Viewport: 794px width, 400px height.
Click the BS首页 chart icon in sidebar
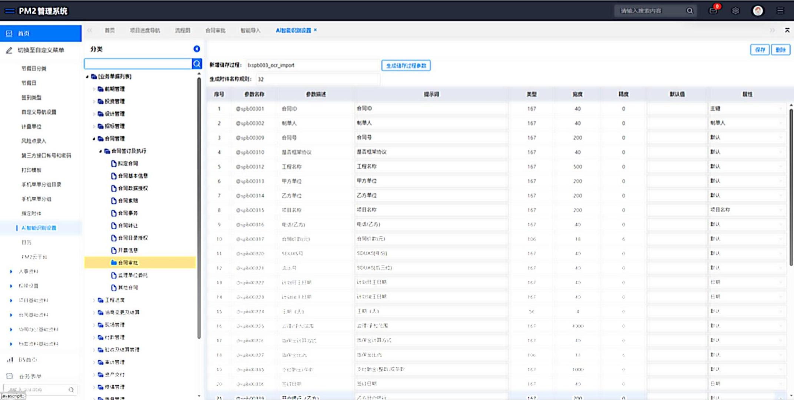[x=10, y=360]
